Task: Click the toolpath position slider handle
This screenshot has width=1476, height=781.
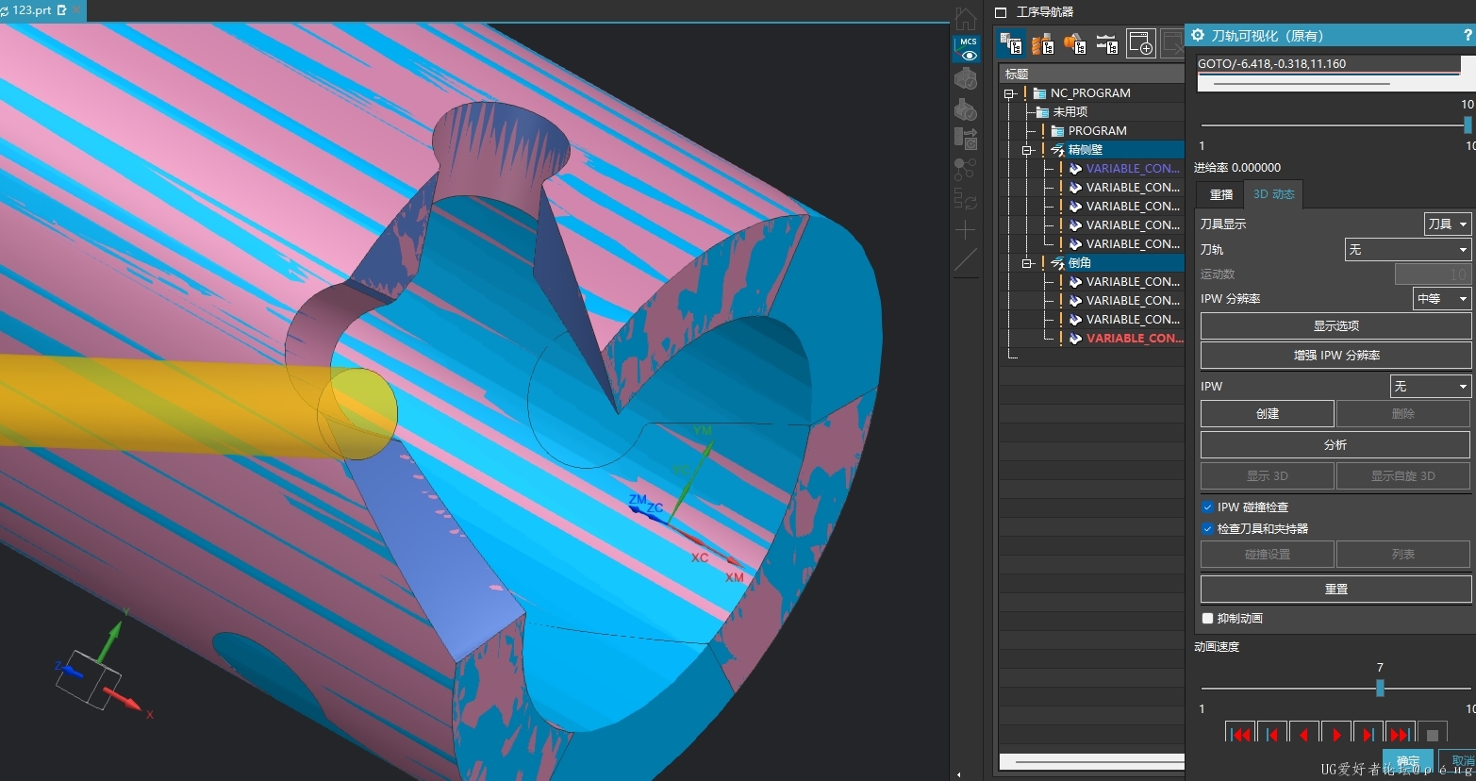Action: [x=1468, y=125]
